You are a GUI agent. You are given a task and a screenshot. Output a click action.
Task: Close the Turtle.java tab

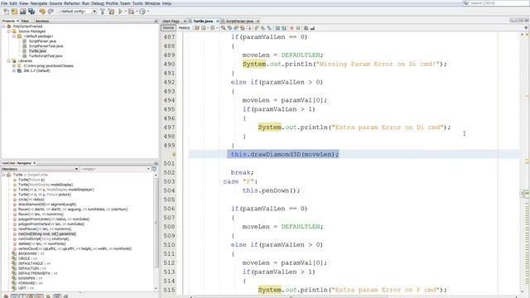tap(217, 22)
